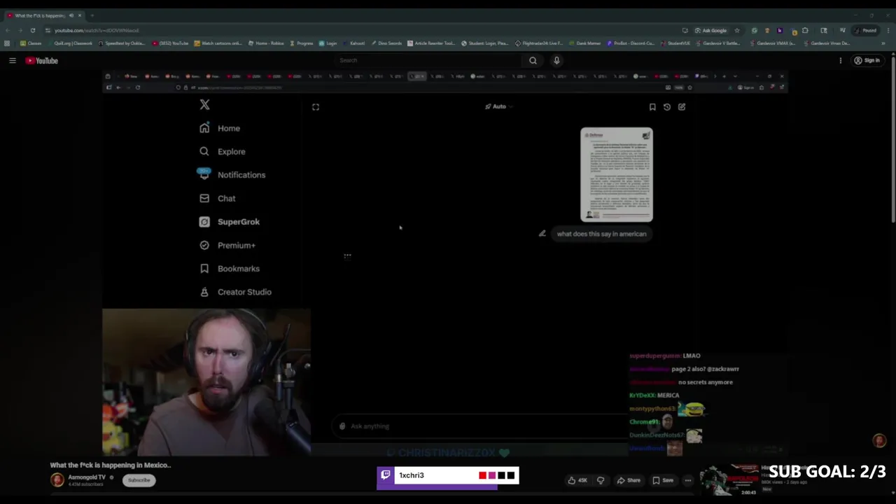The width and height of the screenshot is (896, 504).
Task: Start a new Grok chat pencil icon
Action: point(682,107)
